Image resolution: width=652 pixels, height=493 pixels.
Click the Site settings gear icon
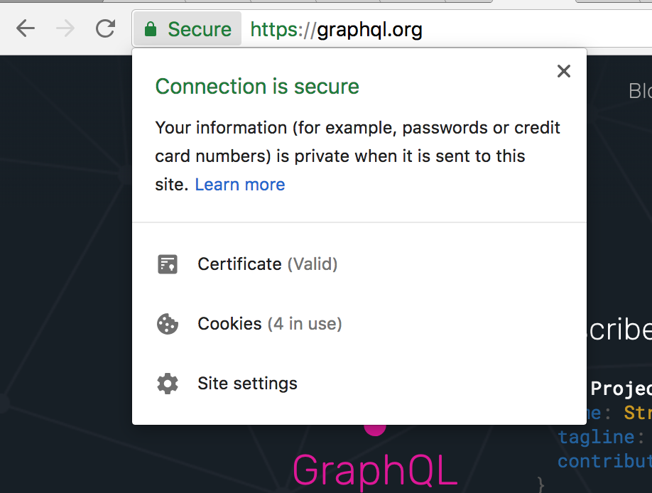click(x=168, y=383)
